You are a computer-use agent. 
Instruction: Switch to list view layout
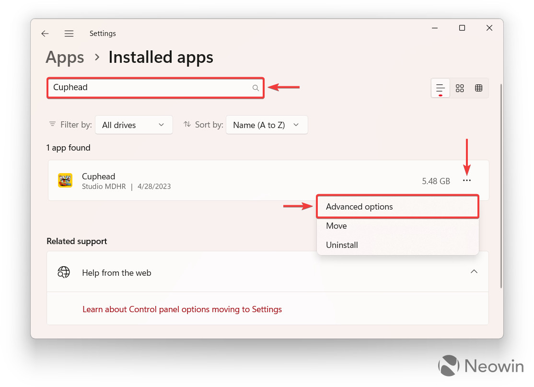(x=441, y=88)
